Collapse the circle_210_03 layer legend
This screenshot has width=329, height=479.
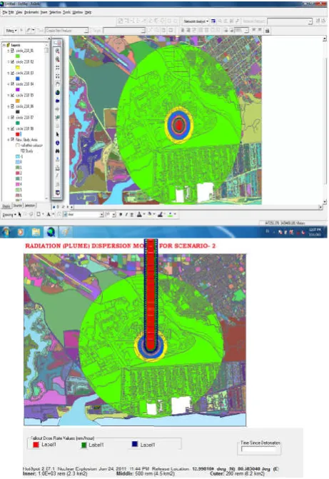[x=9, y=73]
